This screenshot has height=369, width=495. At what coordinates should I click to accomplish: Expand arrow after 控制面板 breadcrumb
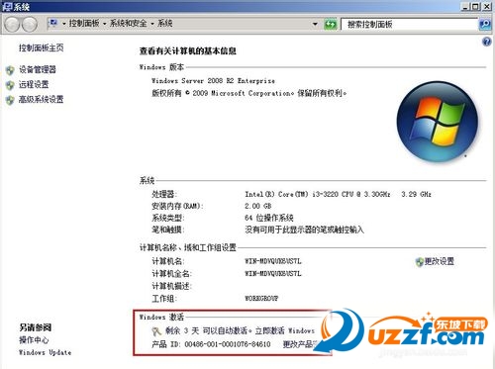pyautogui.click(x=104, y=24)
